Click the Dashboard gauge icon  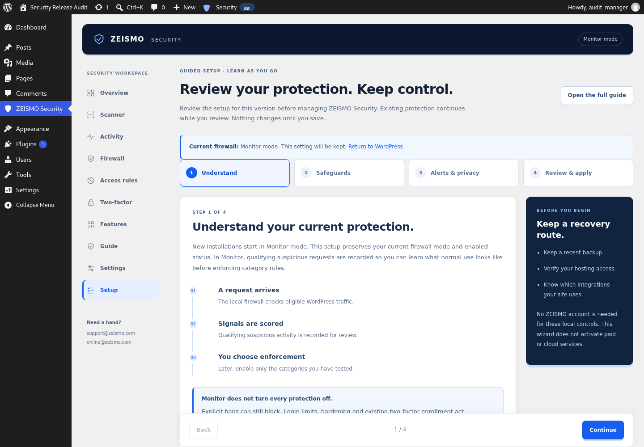pyautogui.click(x=8, y=27)
